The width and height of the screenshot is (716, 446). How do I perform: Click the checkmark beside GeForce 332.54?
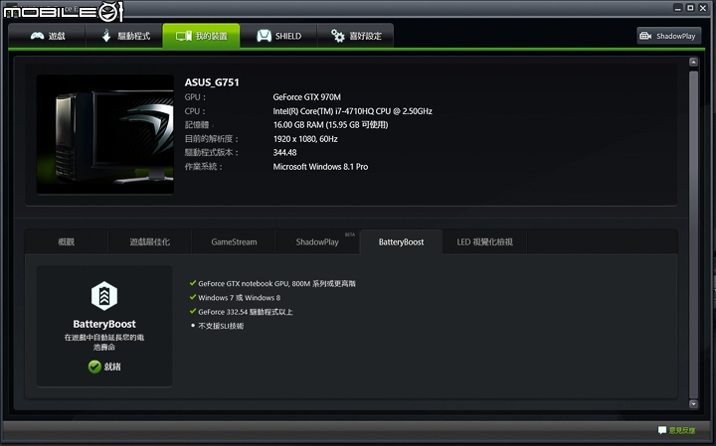[193, 312]
